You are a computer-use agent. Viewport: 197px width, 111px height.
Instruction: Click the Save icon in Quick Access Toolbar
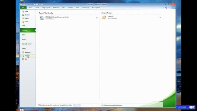pyautogui.click(x=24, y=5)
